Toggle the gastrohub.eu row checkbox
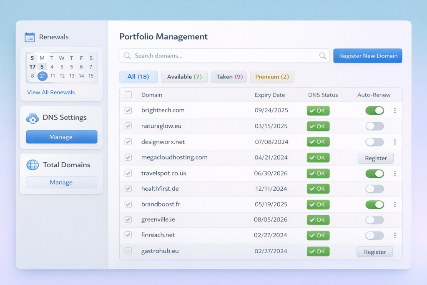Image resolution: width=427 pixels, height=285 pixels. tap(128, 251)
